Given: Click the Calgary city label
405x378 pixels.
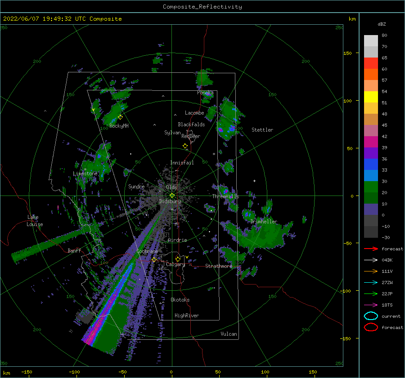Looking at the screenshot, I should [175, 264].
